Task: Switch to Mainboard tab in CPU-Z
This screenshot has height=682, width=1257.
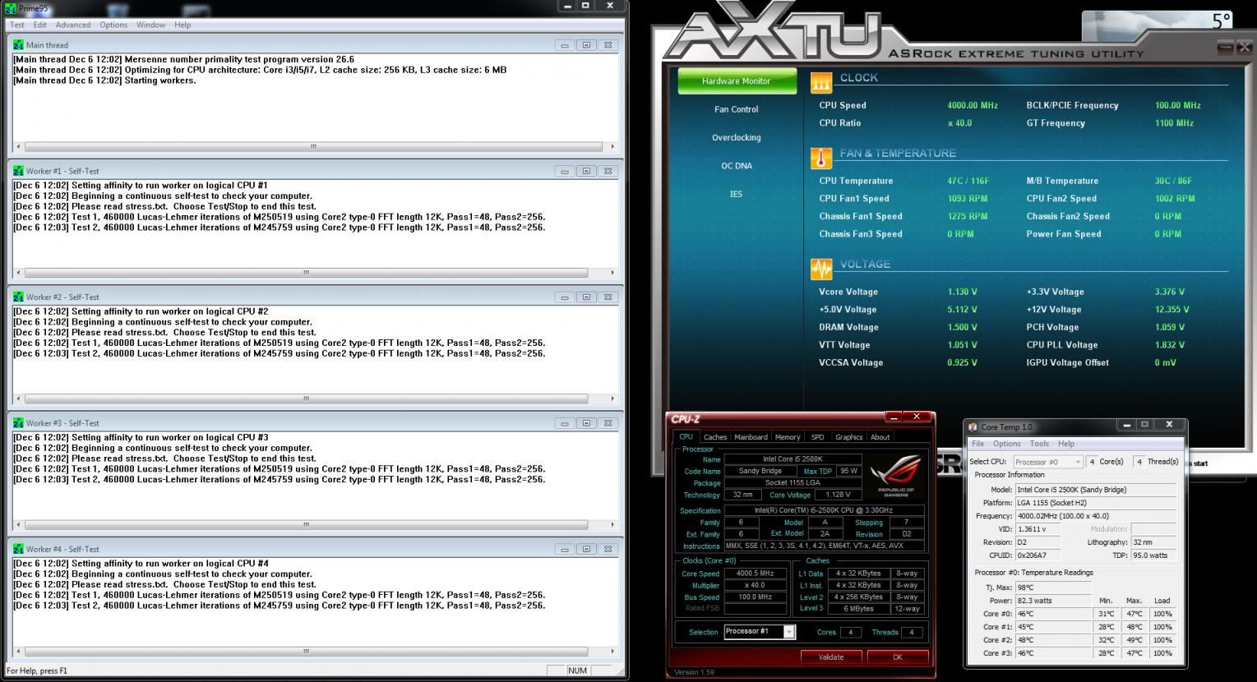Action: [751, 437]
